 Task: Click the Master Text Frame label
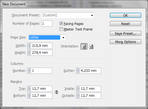coord(78,29)
